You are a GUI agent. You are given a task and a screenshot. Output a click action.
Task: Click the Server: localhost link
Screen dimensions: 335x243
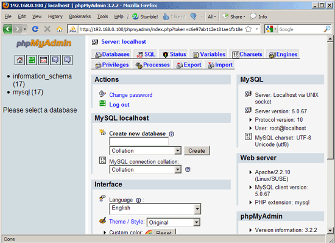coord(124,41)
